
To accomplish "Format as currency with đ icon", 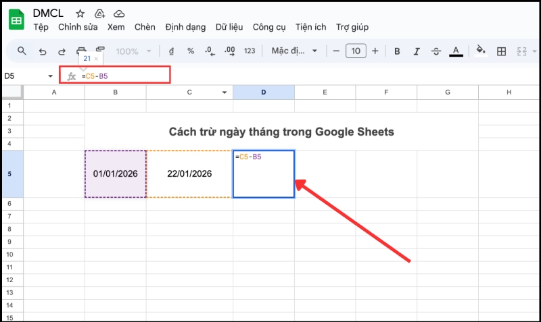I will pos(171,51).
